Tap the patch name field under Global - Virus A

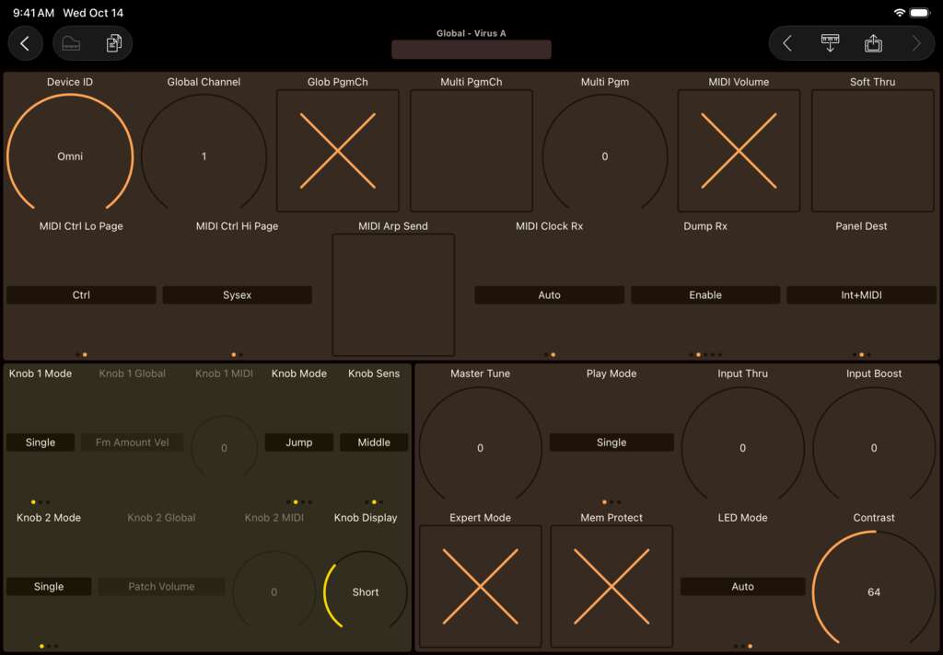click(471, 50)
